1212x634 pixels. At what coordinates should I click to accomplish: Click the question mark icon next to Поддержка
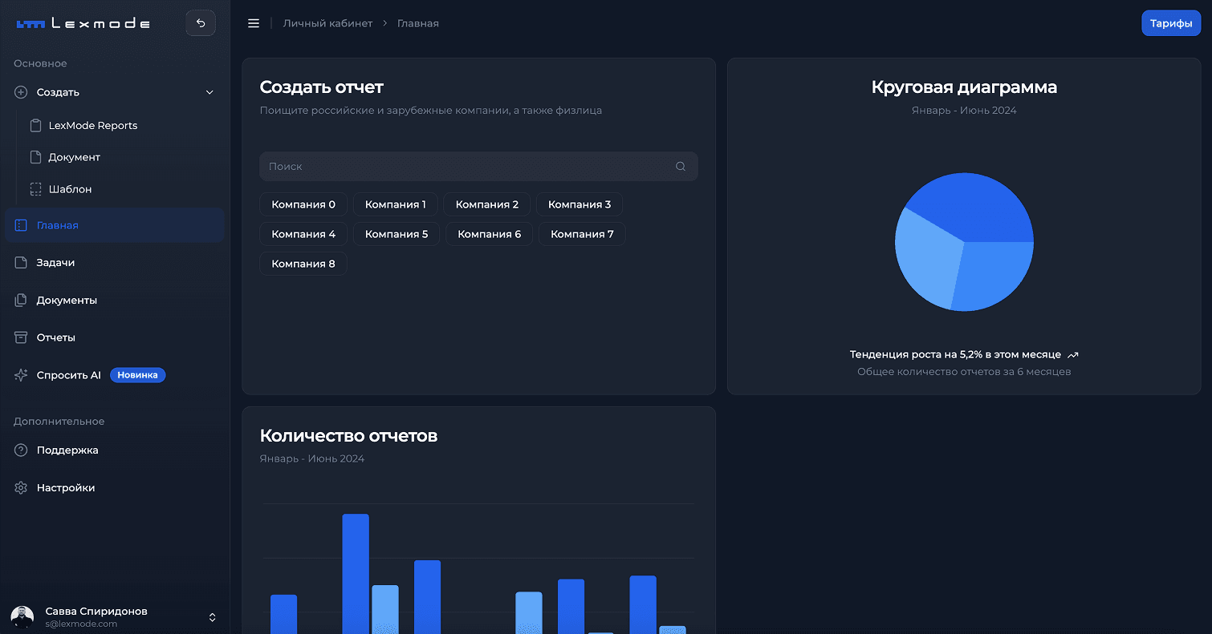click(x=21, y=450)
